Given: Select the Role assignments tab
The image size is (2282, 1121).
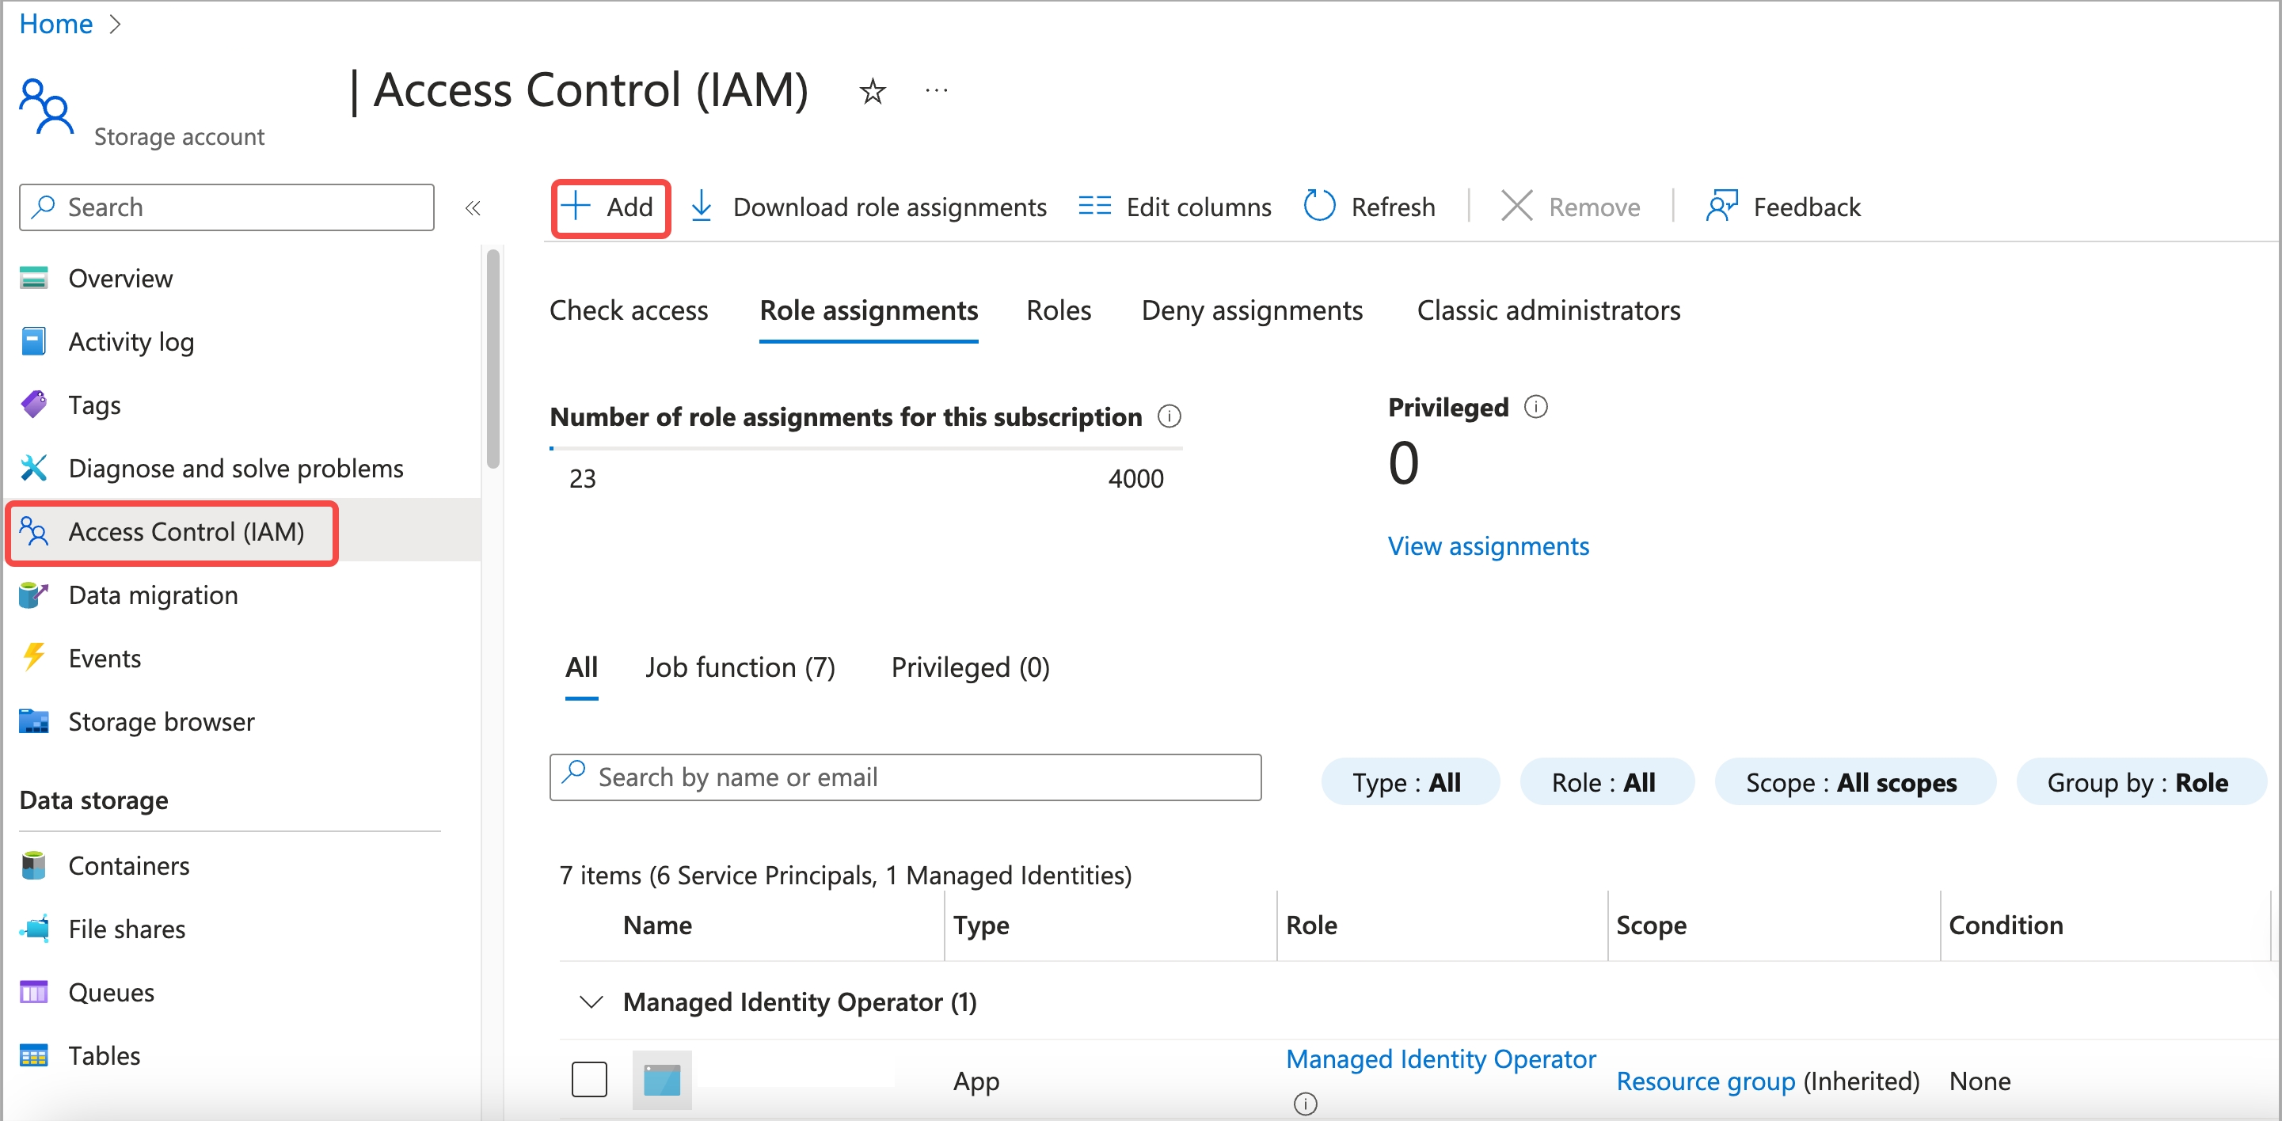Looking at the screenshot, I should pos(869,310).
